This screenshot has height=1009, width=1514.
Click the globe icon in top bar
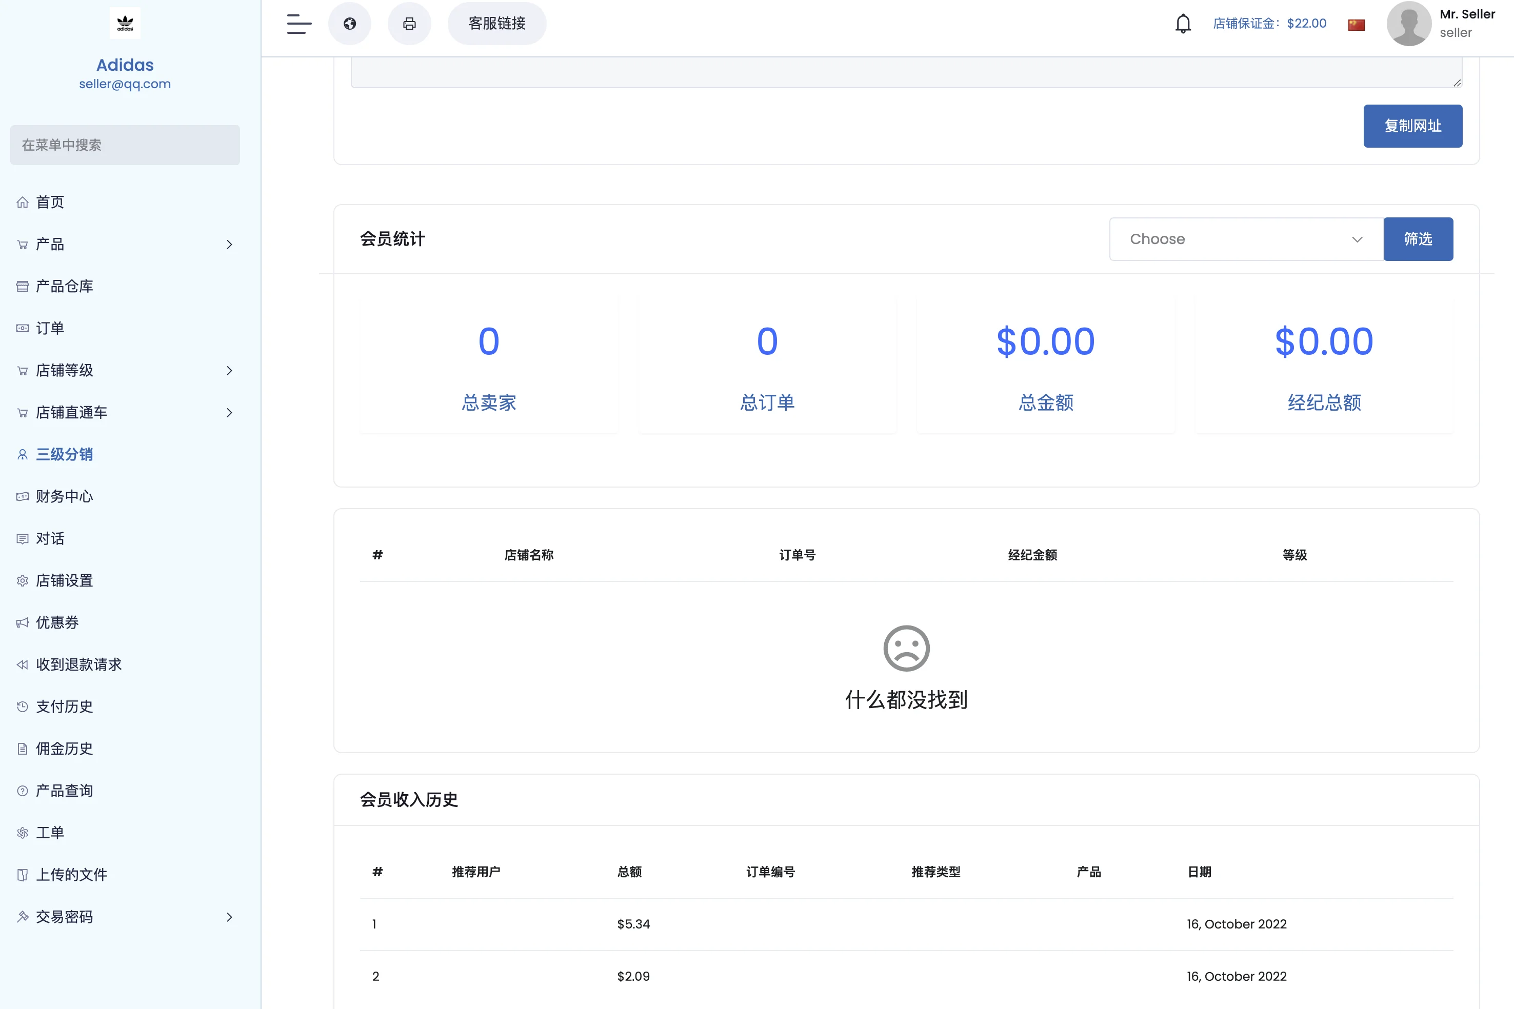click(x=350, y=24)
